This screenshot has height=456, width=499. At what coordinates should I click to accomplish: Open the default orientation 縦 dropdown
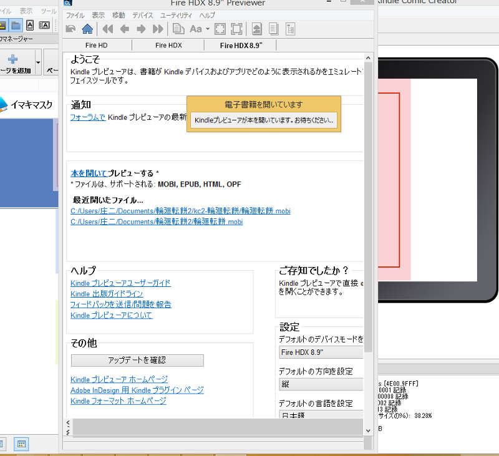coord(321,384)
